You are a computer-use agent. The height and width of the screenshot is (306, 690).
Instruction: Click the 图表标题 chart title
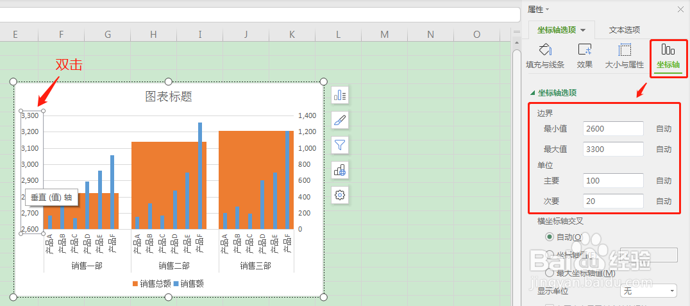[169, 96]
